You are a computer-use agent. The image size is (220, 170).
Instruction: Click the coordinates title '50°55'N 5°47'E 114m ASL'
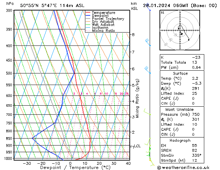point(52,6)
